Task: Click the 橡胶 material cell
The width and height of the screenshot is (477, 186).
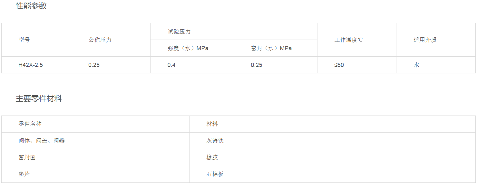Action: click(212, 157)
